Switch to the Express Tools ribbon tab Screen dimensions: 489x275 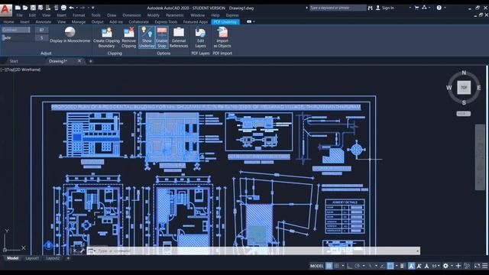(166, 22)
